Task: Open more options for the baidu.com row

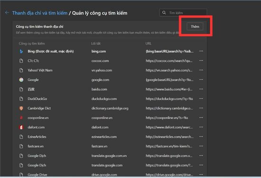Action: [x=201, y=89]
